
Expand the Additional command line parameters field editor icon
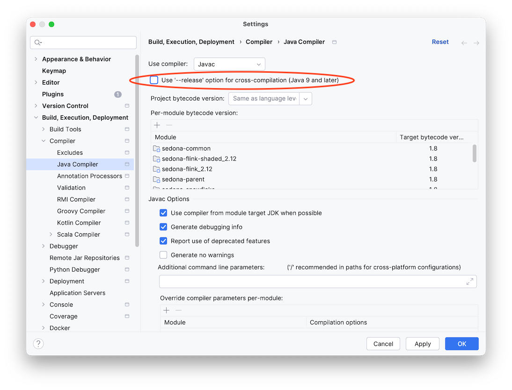pyautogui.click(x=470, y=282)
